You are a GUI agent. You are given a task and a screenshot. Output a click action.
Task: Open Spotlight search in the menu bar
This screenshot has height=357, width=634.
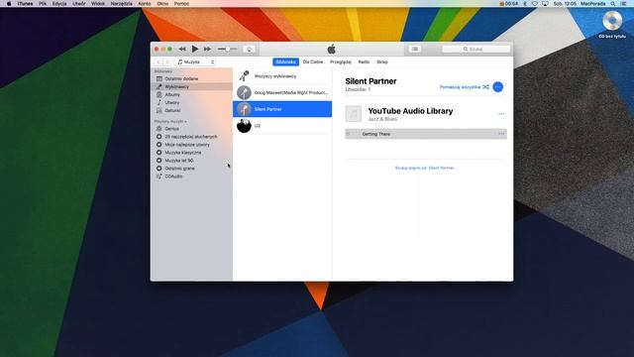613,4
